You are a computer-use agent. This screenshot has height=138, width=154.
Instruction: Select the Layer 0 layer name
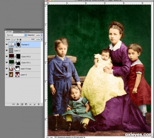[x=24, y=75]
